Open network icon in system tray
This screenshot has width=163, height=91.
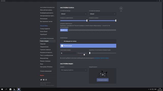click(153, 89)
